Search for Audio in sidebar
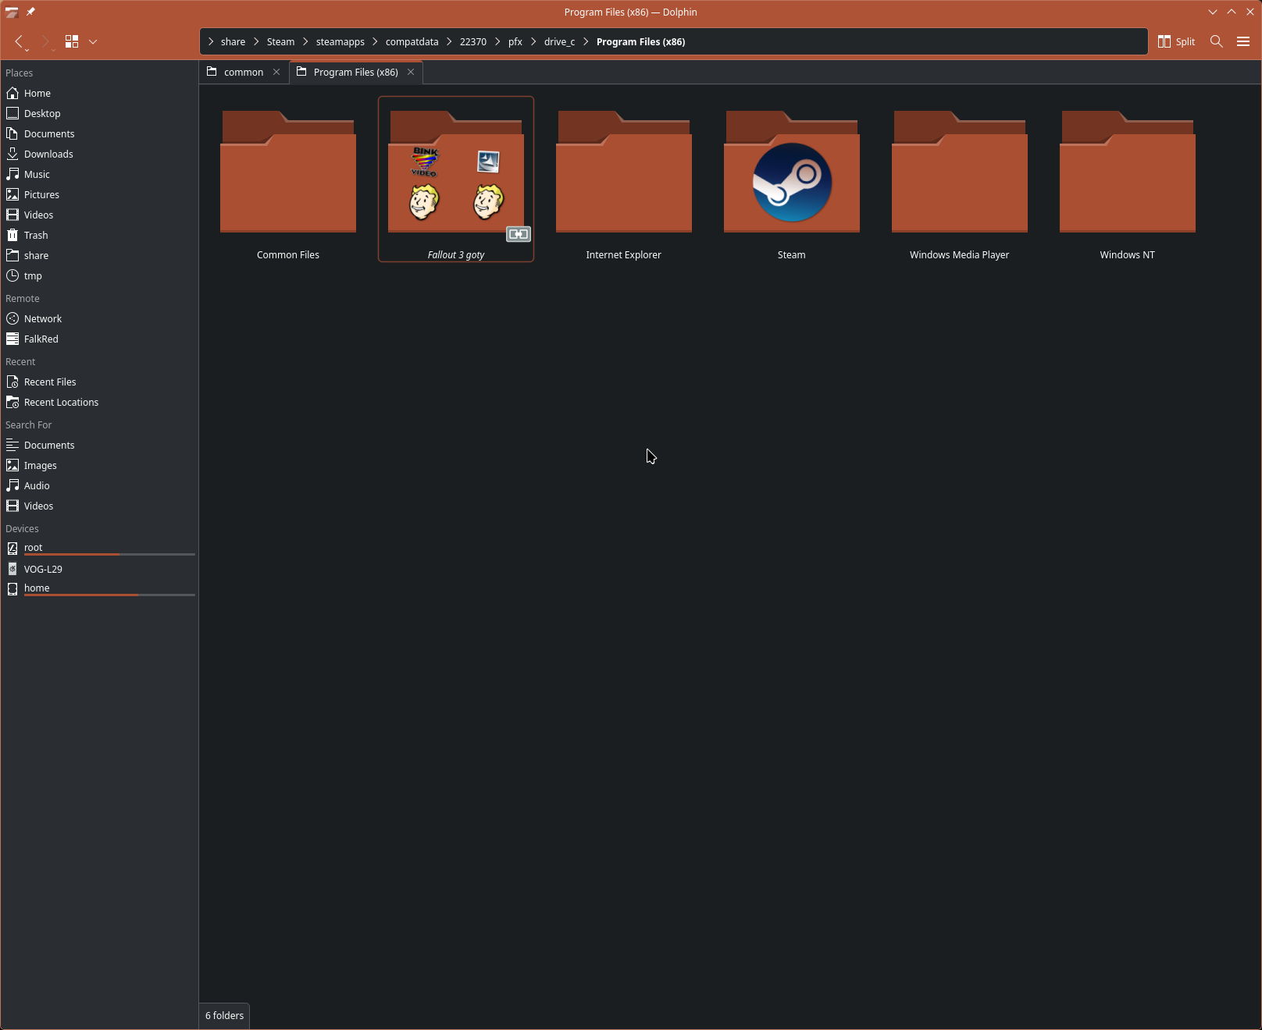 click(99, 485)
